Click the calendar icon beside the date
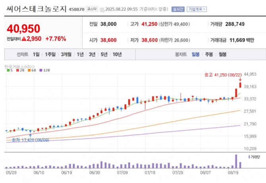This screenshot has height=183, width=266. tap(102, 9)
